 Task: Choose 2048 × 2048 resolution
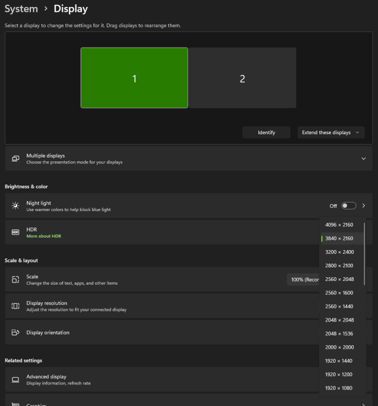coord(341,320)
